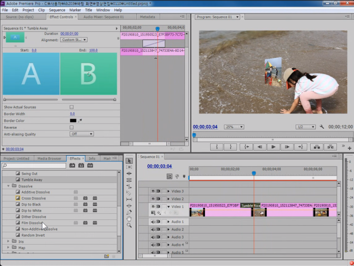354x266 pixels.
Task: Enable Show Actual Sources checkbox
Action: point(71,107)
